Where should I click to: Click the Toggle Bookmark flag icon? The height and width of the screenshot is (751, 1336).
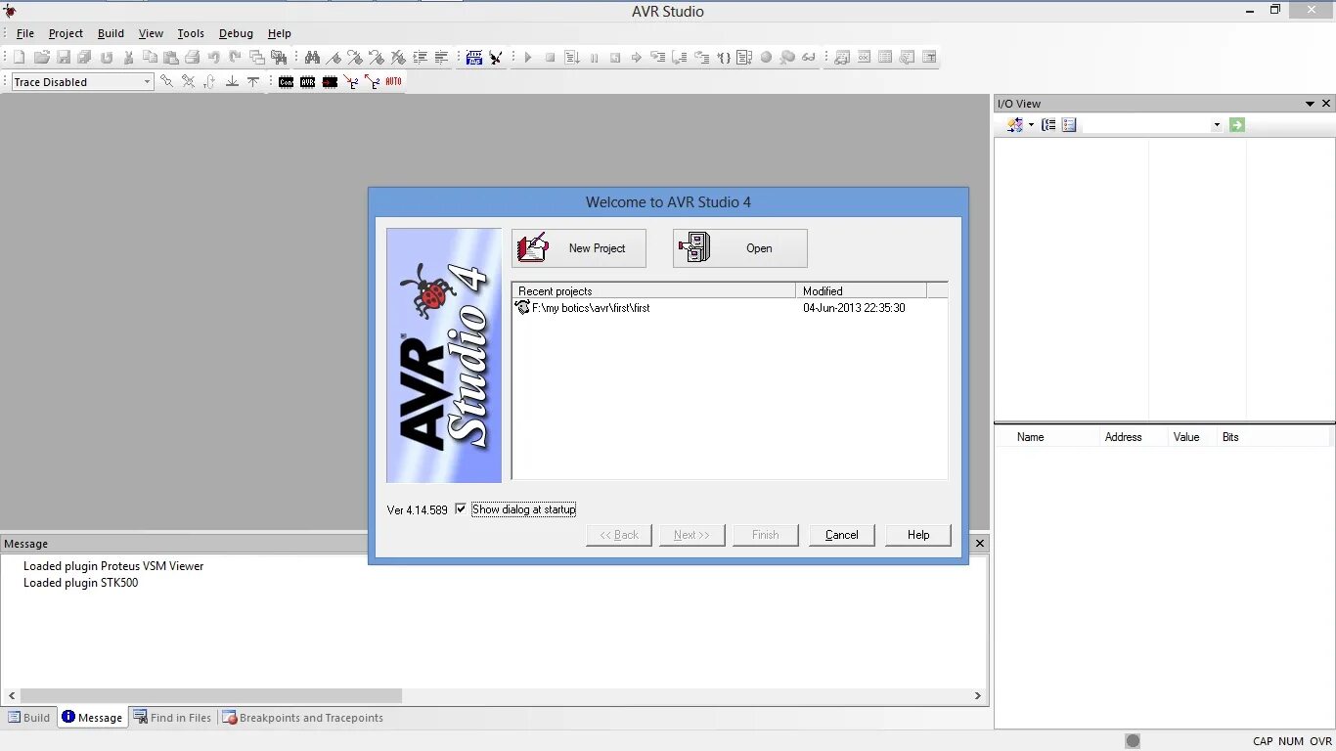point(334,58)
